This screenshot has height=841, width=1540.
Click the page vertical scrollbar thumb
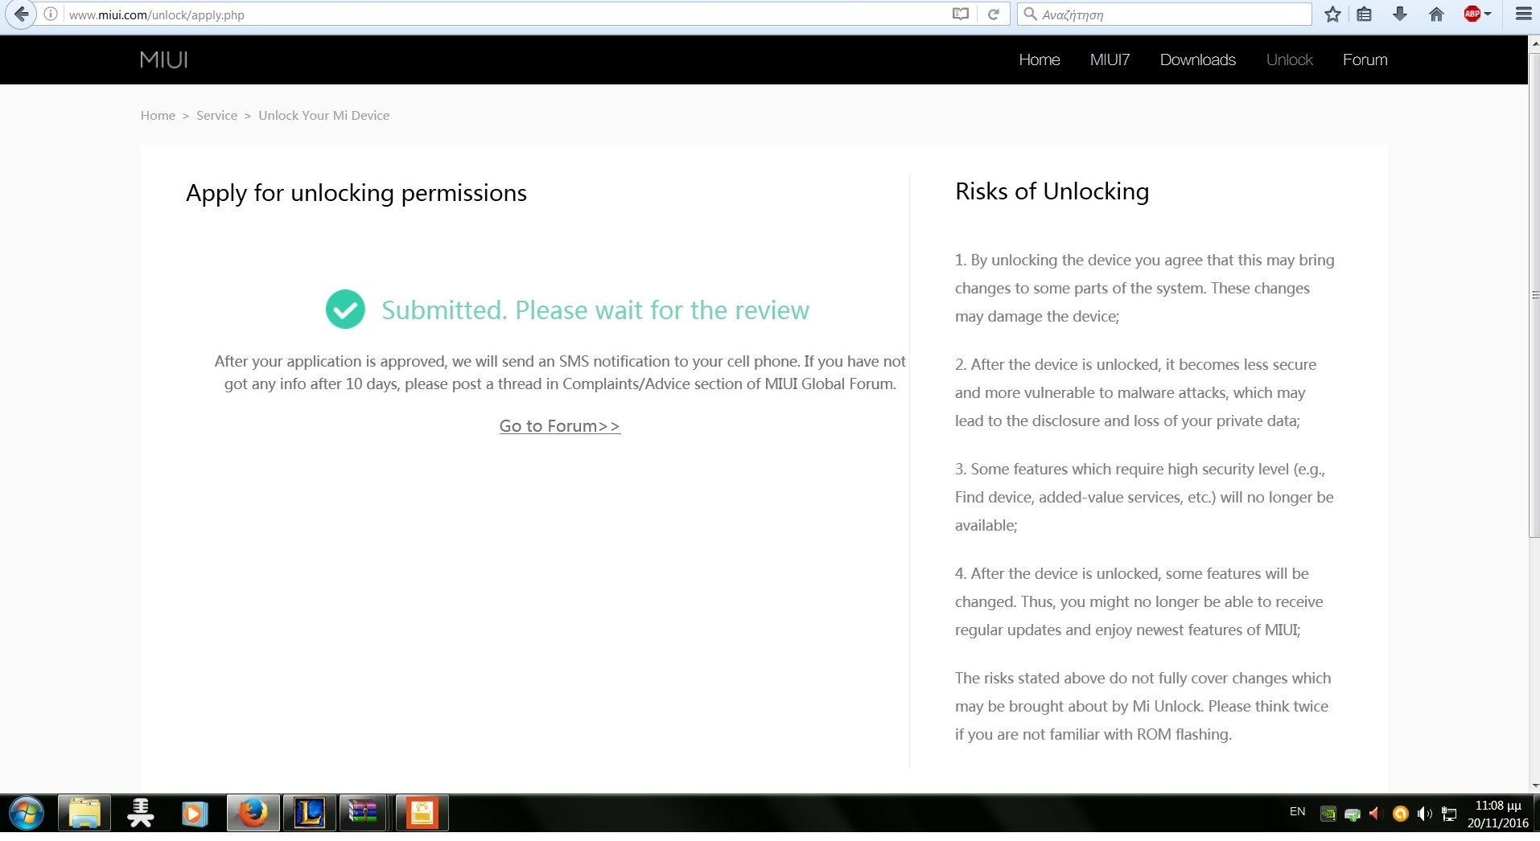pos(1534,296)
